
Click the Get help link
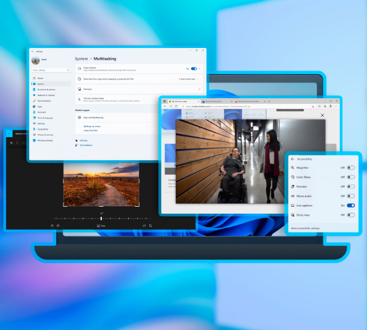(x=84, y=140)
